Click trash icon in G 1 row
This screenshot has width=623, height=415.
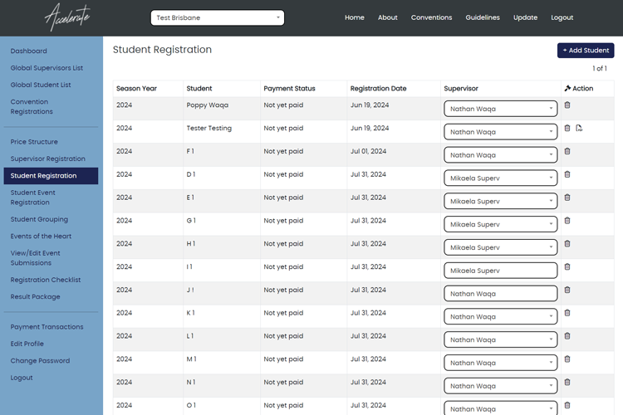tap(567, 221)
